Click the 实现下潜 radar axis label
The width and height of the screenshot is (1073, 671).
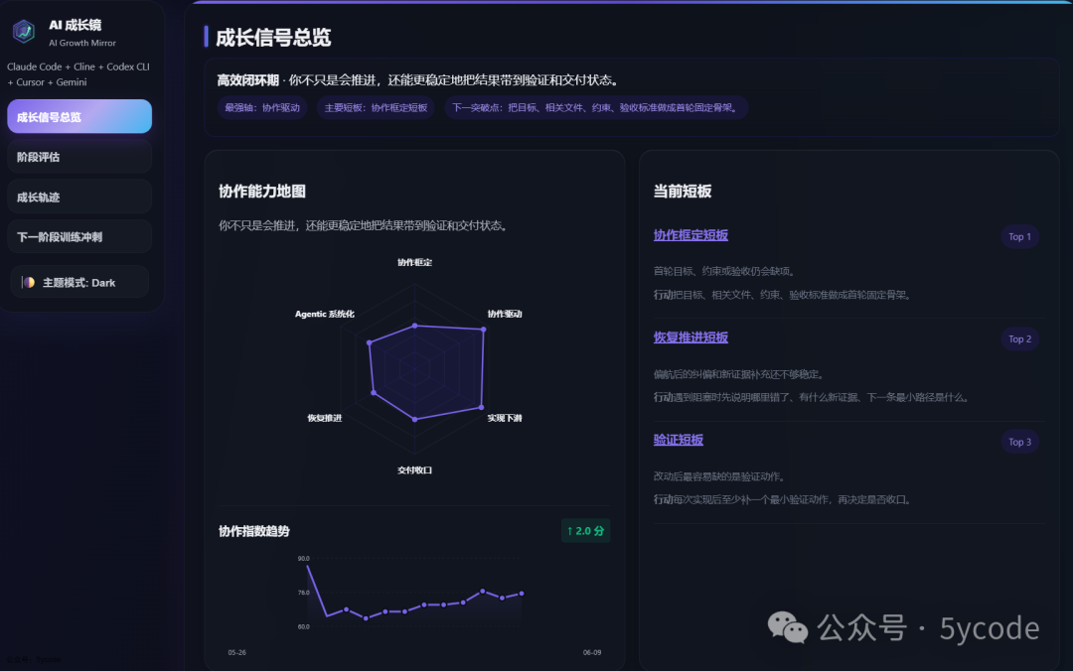505,418
